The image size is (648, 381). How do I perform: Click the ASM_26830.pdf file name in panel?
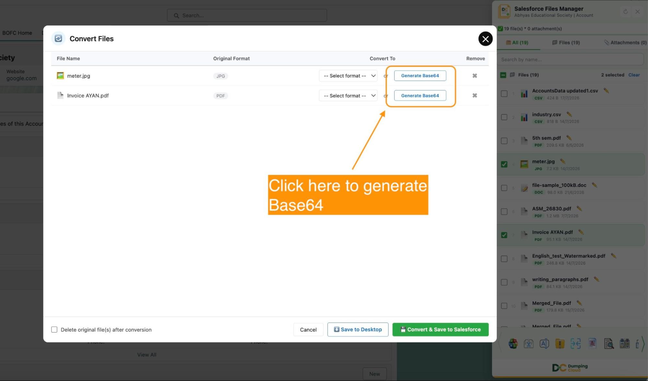(552, 208)
